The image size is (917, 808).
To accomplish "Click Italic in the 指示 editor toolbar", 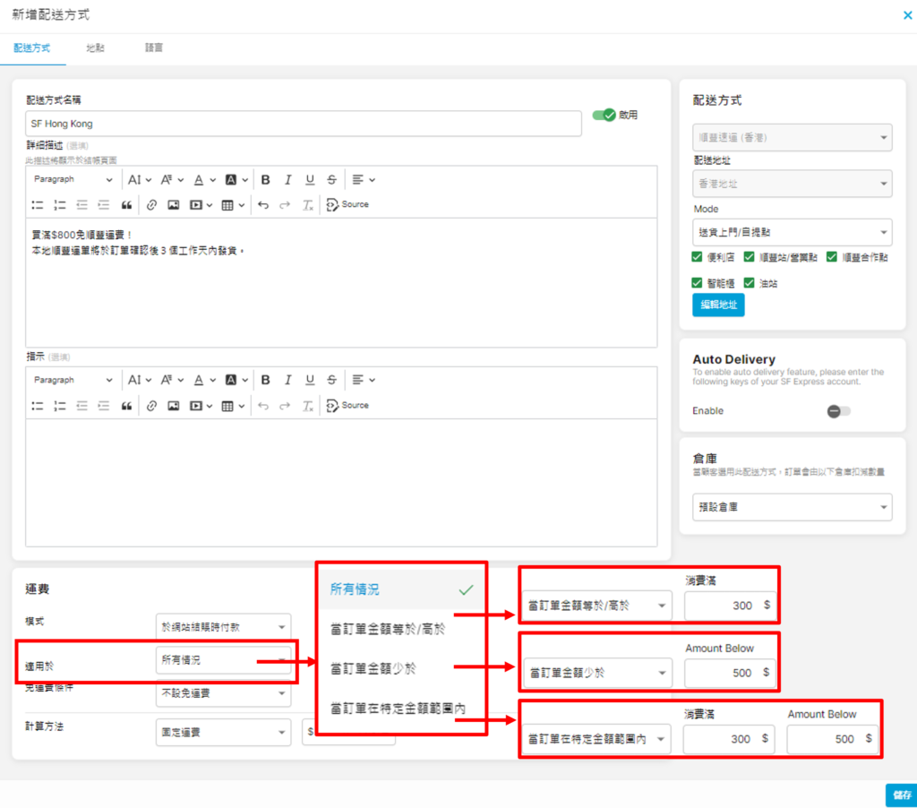I will [287, 381].
